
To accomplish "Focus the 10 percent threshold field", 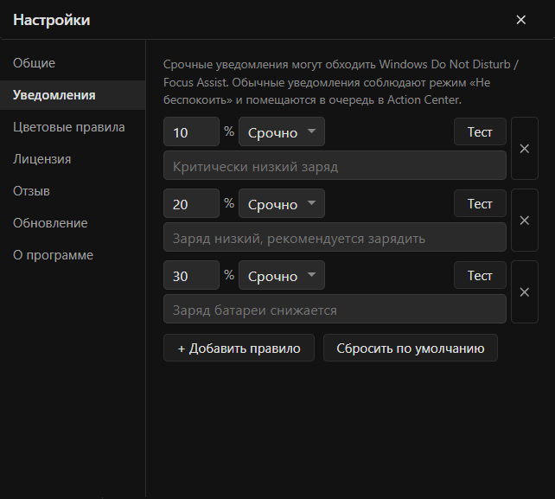I will pyautogui.click(x=192, y=131).
